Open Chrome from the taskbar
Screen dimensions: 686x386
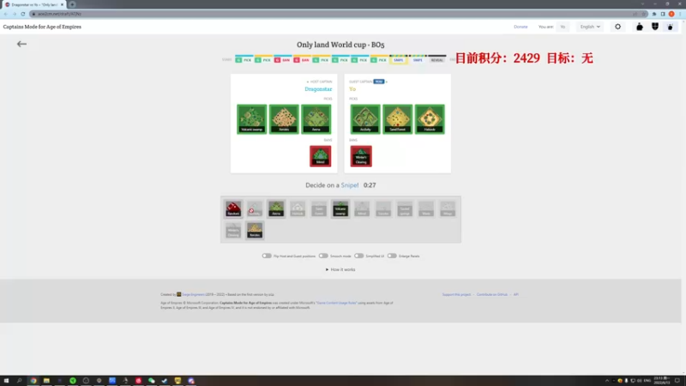(33, 381)
